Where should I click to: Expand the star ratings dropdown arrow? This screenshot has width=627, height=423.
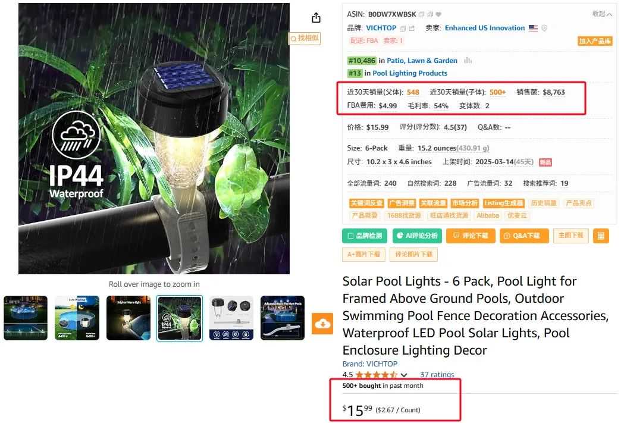(x=404, y=375)
